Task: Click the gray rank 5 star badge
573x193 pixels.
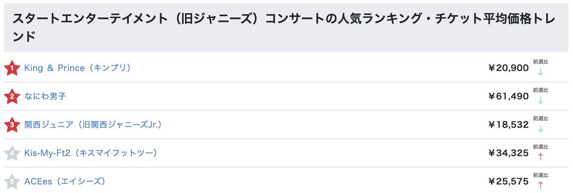Action: [11, 182]
